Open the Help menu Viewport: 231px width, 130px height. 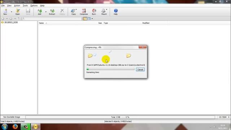pos(42,6)
